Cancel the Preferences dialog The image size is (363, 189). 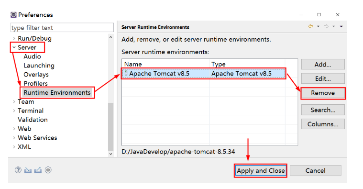pos(315,171)
